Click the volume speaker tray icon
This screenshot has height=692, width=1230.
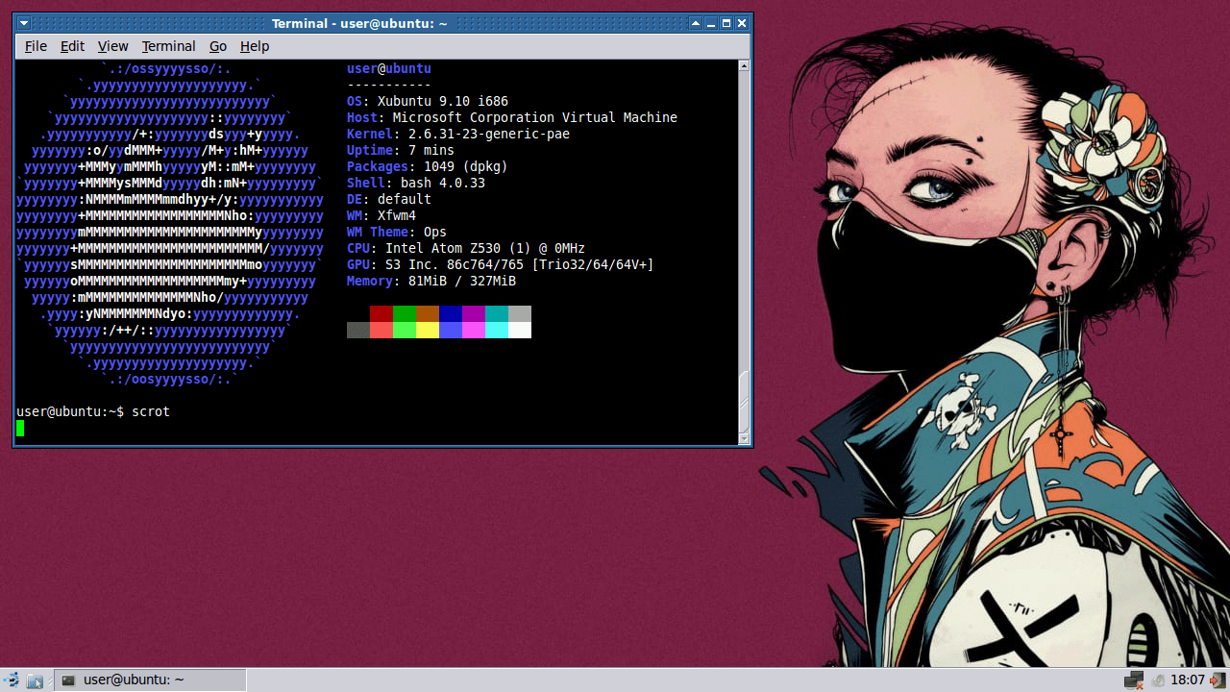(x=1158, y=680)
